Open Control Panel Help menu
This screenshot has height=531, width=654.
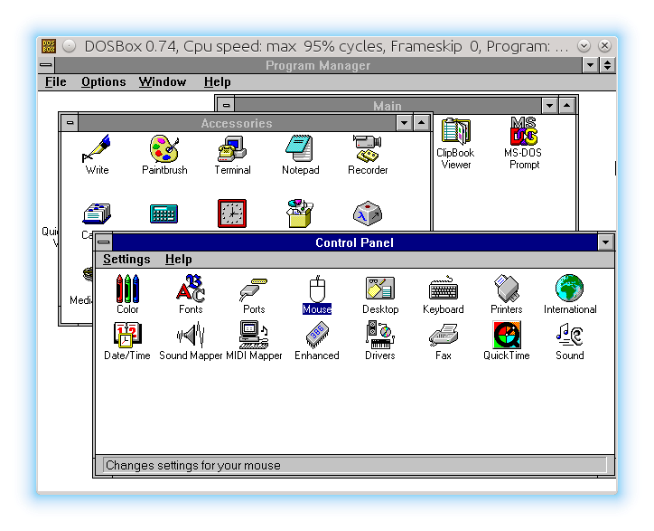click(179, 260)
